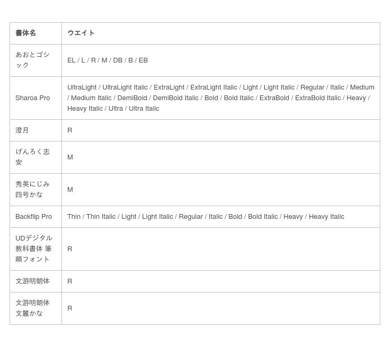Select the げんろく志安 font name cell
392x346 pixels.
[x=33, y=157]
